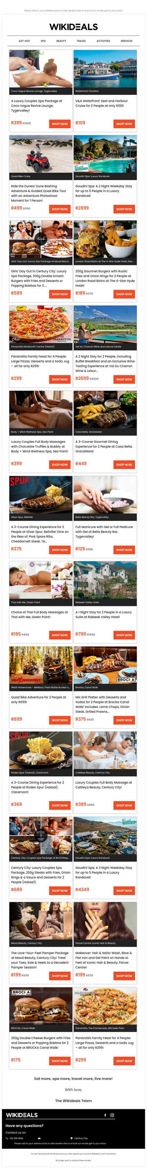Open the Riebeek Valley Hotel photo
The height and width of the screenshot is (1172, 147).
[x=105, y=580]
